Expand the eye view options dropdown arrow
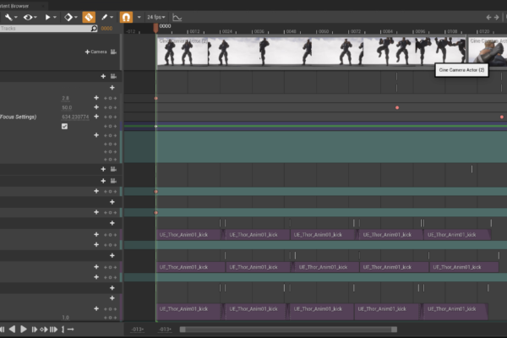The width and height of the screenshot is (507, 338). (35, 17)
